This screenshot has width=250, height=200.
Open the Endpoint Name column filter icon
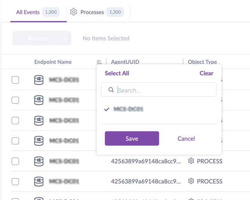(x=99, y=62)
